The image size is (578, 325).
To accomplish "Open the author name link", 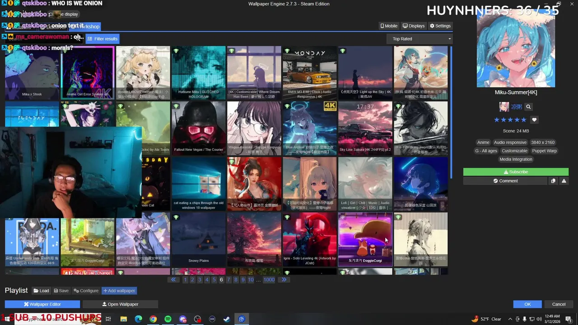I will 516,107.
